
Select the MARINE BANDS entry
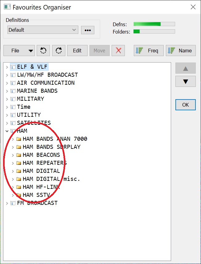pos(37,91)
